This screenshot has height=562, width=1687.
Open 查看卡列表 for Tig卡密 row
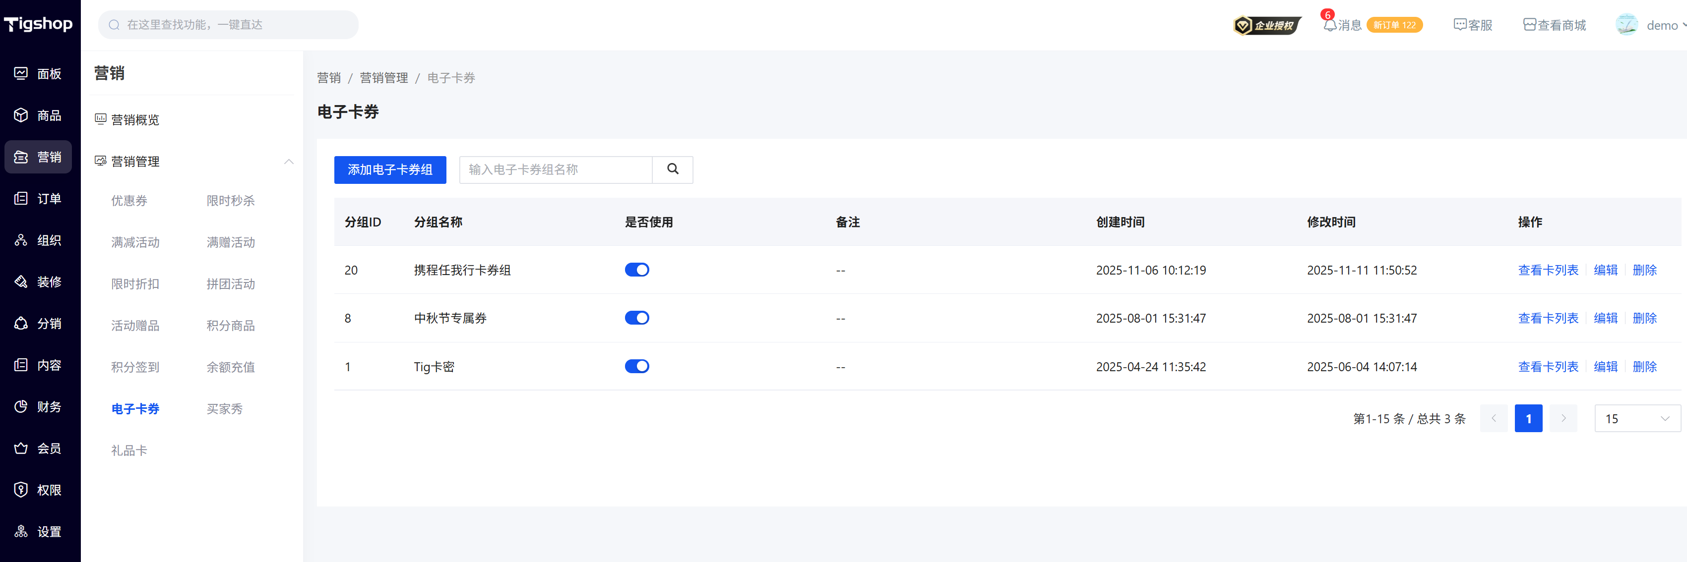point(1548,366)
